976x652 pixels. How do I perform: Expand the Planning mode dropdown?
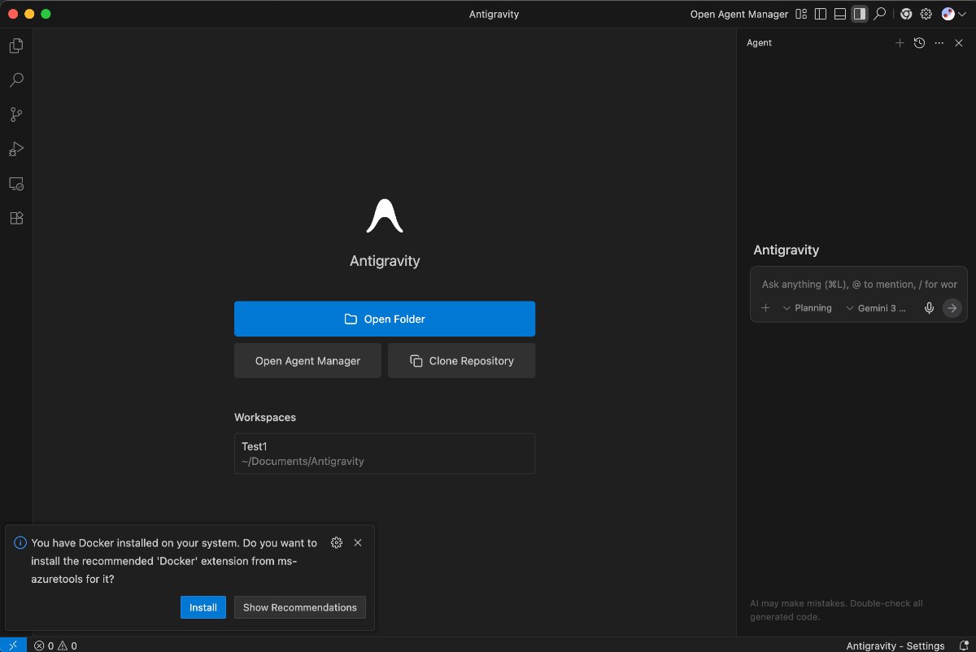[x=807, y=308]
